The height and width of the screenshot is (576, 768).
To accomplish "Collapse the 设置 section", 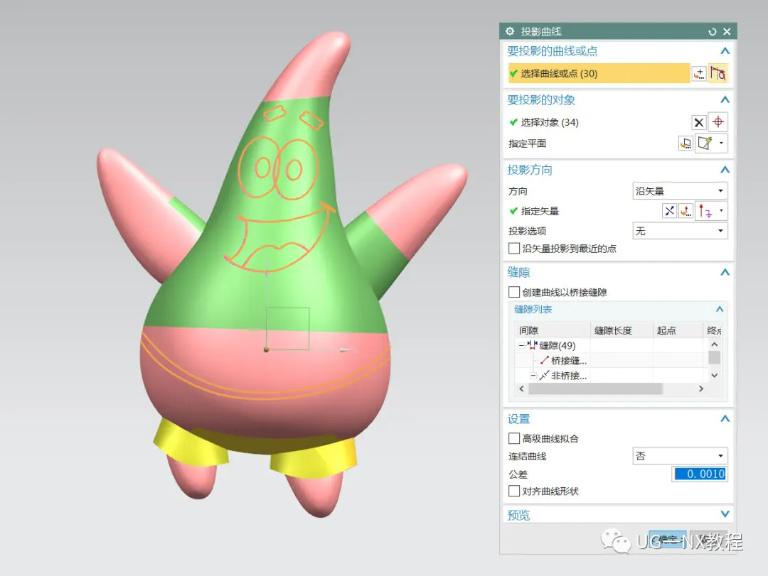I will click(725, 419).
